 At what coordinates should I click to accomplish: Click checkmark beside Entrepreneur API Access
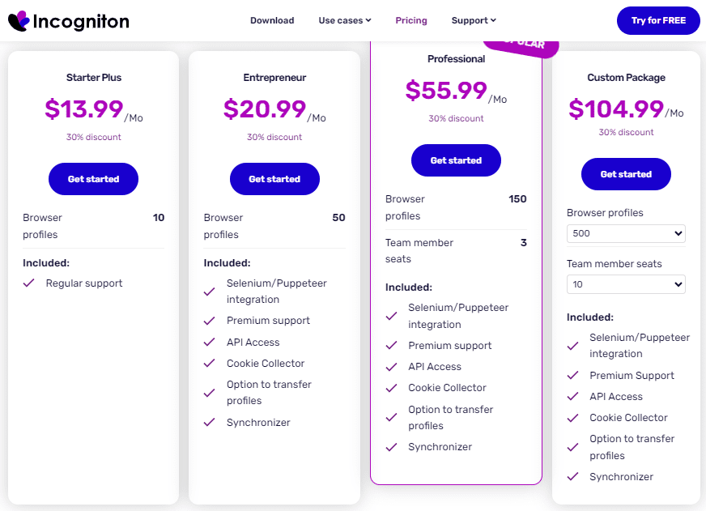pyautogui.click(x=210, y=343)
